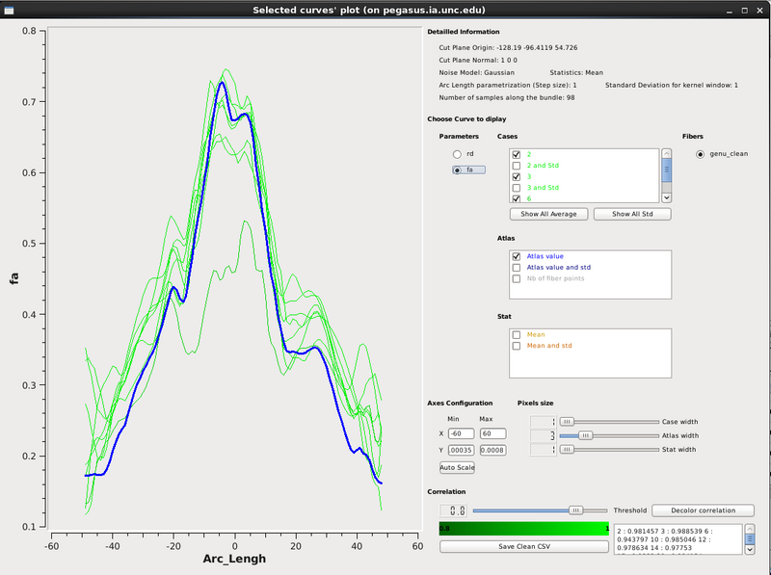Uncheck case 2 in Cases list

point(517,154)
